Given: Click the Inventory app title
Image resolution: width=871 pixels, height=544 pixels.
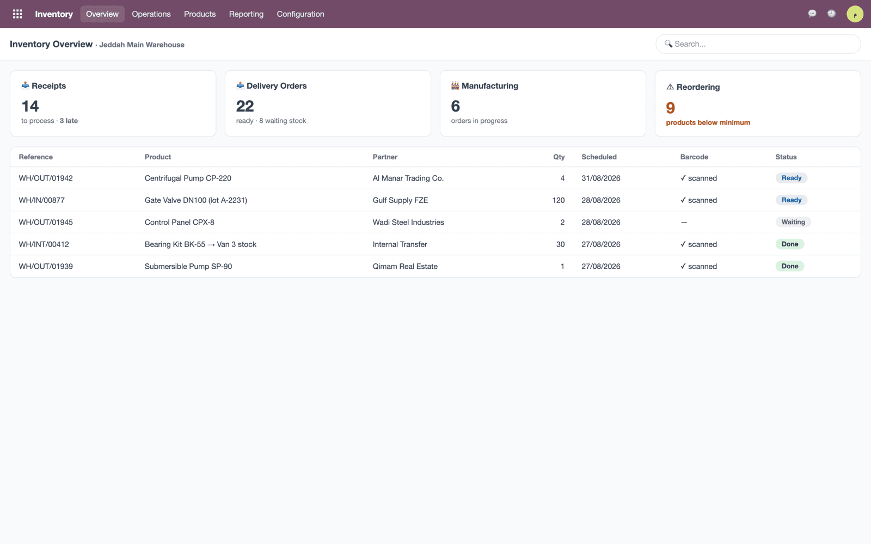Looking at the screenshot, I should coord(54,14).
